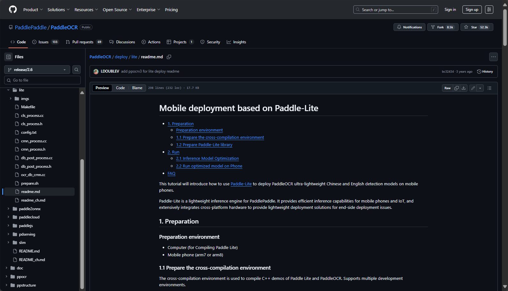Click the PaddlePaddle owner link
508x291 pixels.
pyautogui.click(x=31, y=27)
